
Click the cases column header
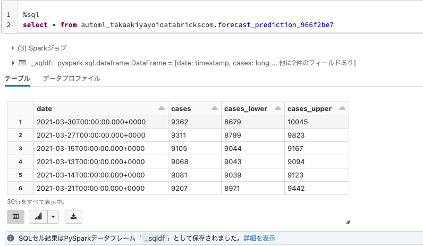pos(195,108)
